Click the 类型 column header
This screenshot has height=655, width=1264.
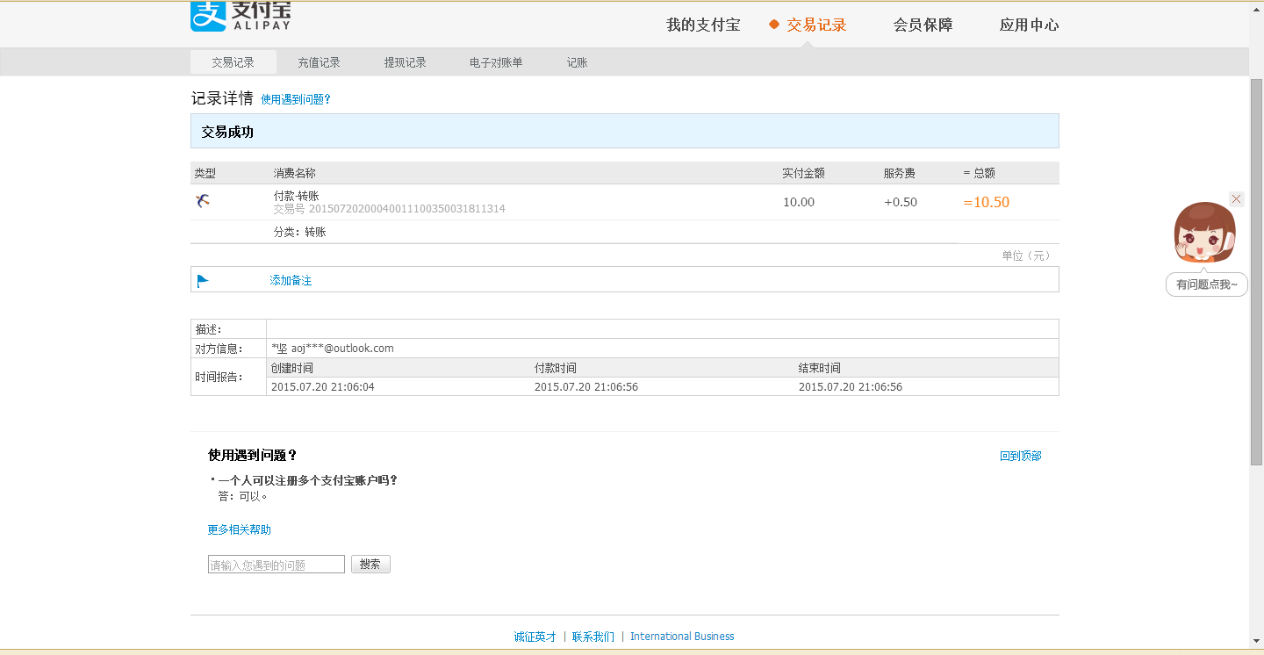(205, 173)
